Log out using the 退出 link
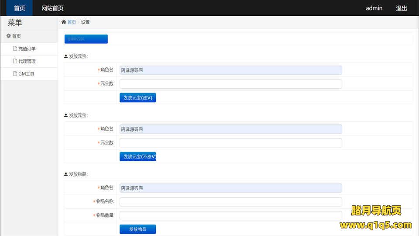419x236 pixels. [401, 8]
